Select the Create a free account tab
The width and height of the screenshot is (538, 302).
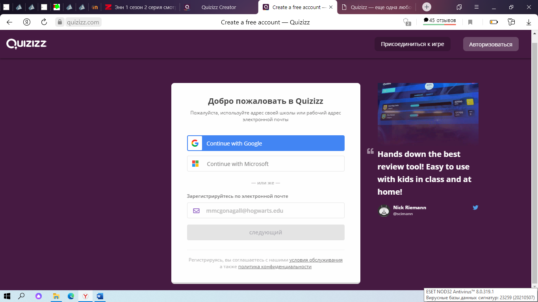tap(299, 7)
